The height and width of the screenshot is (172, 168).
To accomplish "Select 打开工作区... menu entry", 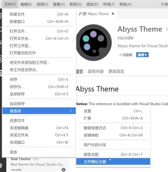I will (39, 46).
